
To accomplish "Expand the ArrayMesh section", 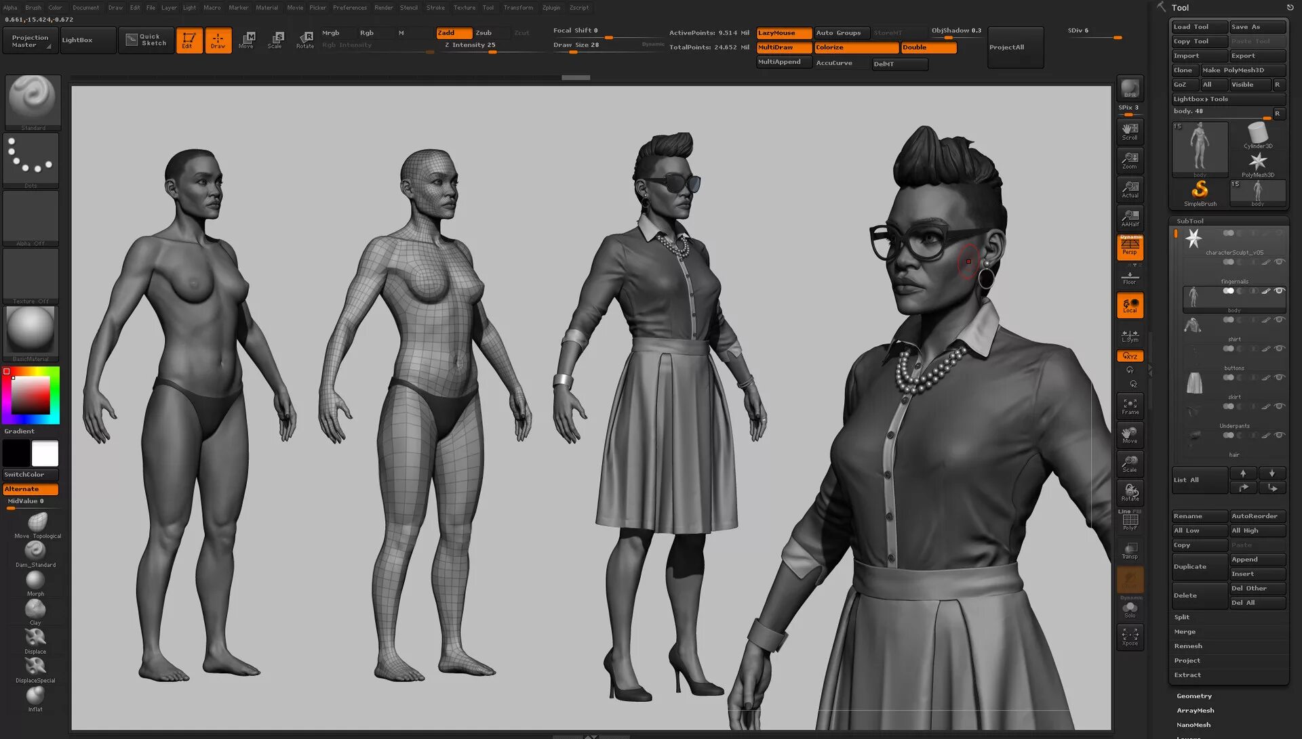I will pos(1195,710).
